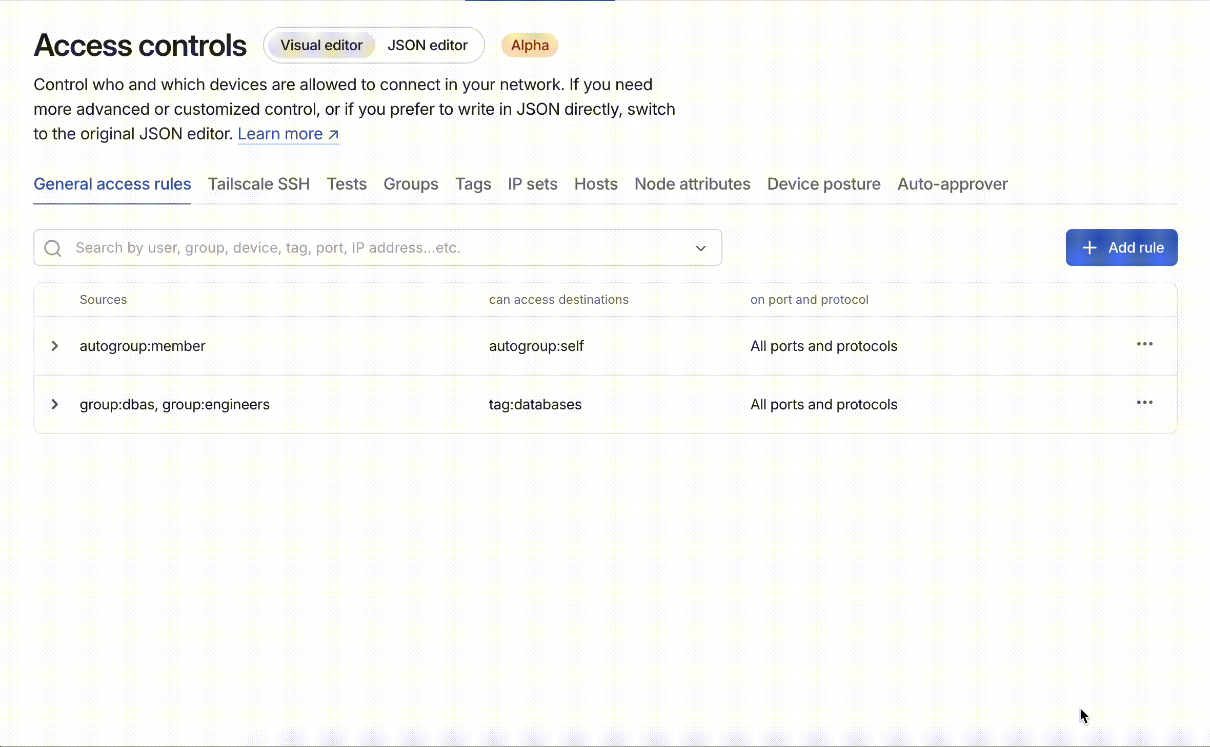Open more options for tag:databases rule

[x=1144, y=402]
